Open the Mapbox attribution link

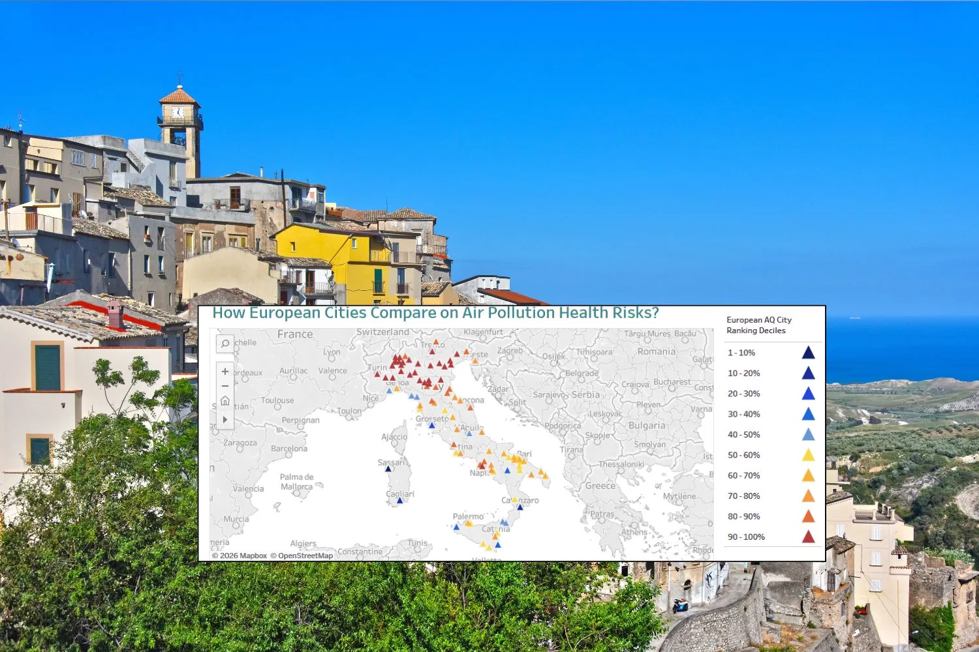[x=240, y=556]
